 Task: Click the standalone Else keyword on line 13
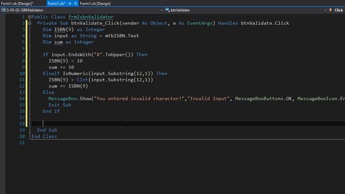coord(49,92)
